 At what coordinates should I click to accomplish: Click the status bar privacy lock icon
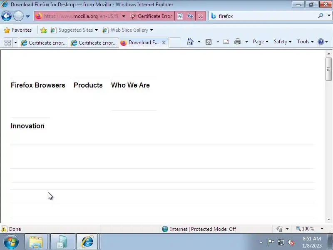pyautogui.click(x=280, y=229)
